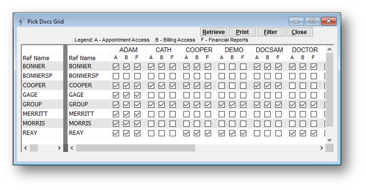
Task: Check MERRITT DOCSAM A checkbox
Action: click(257, 114)
